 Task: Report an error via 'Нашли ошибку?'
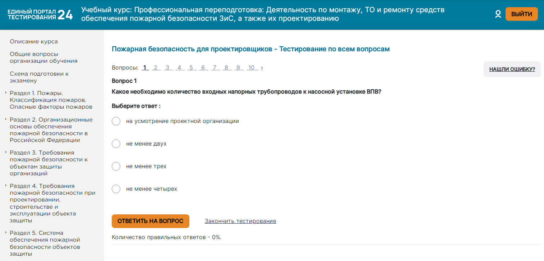point(512,69)
